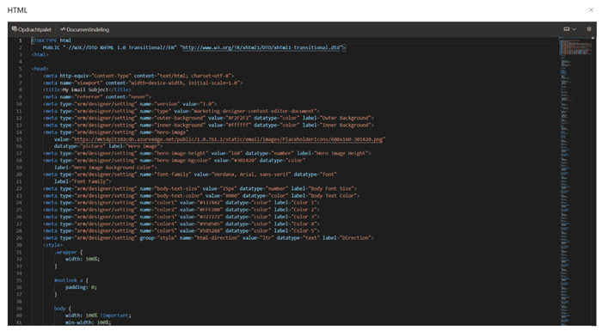Click line number 30 in gutter
602x331 pixels.
[x=19, y=245]
